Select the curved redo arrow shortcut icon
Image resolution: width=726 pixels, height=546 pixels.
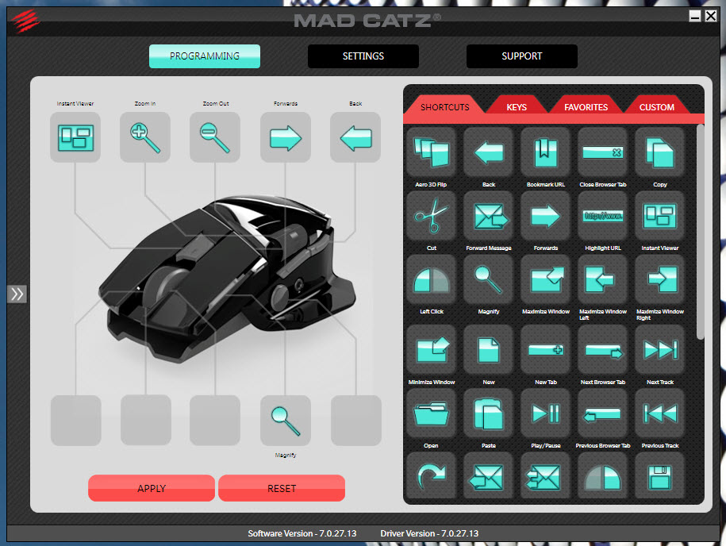[x=432, y=476]
